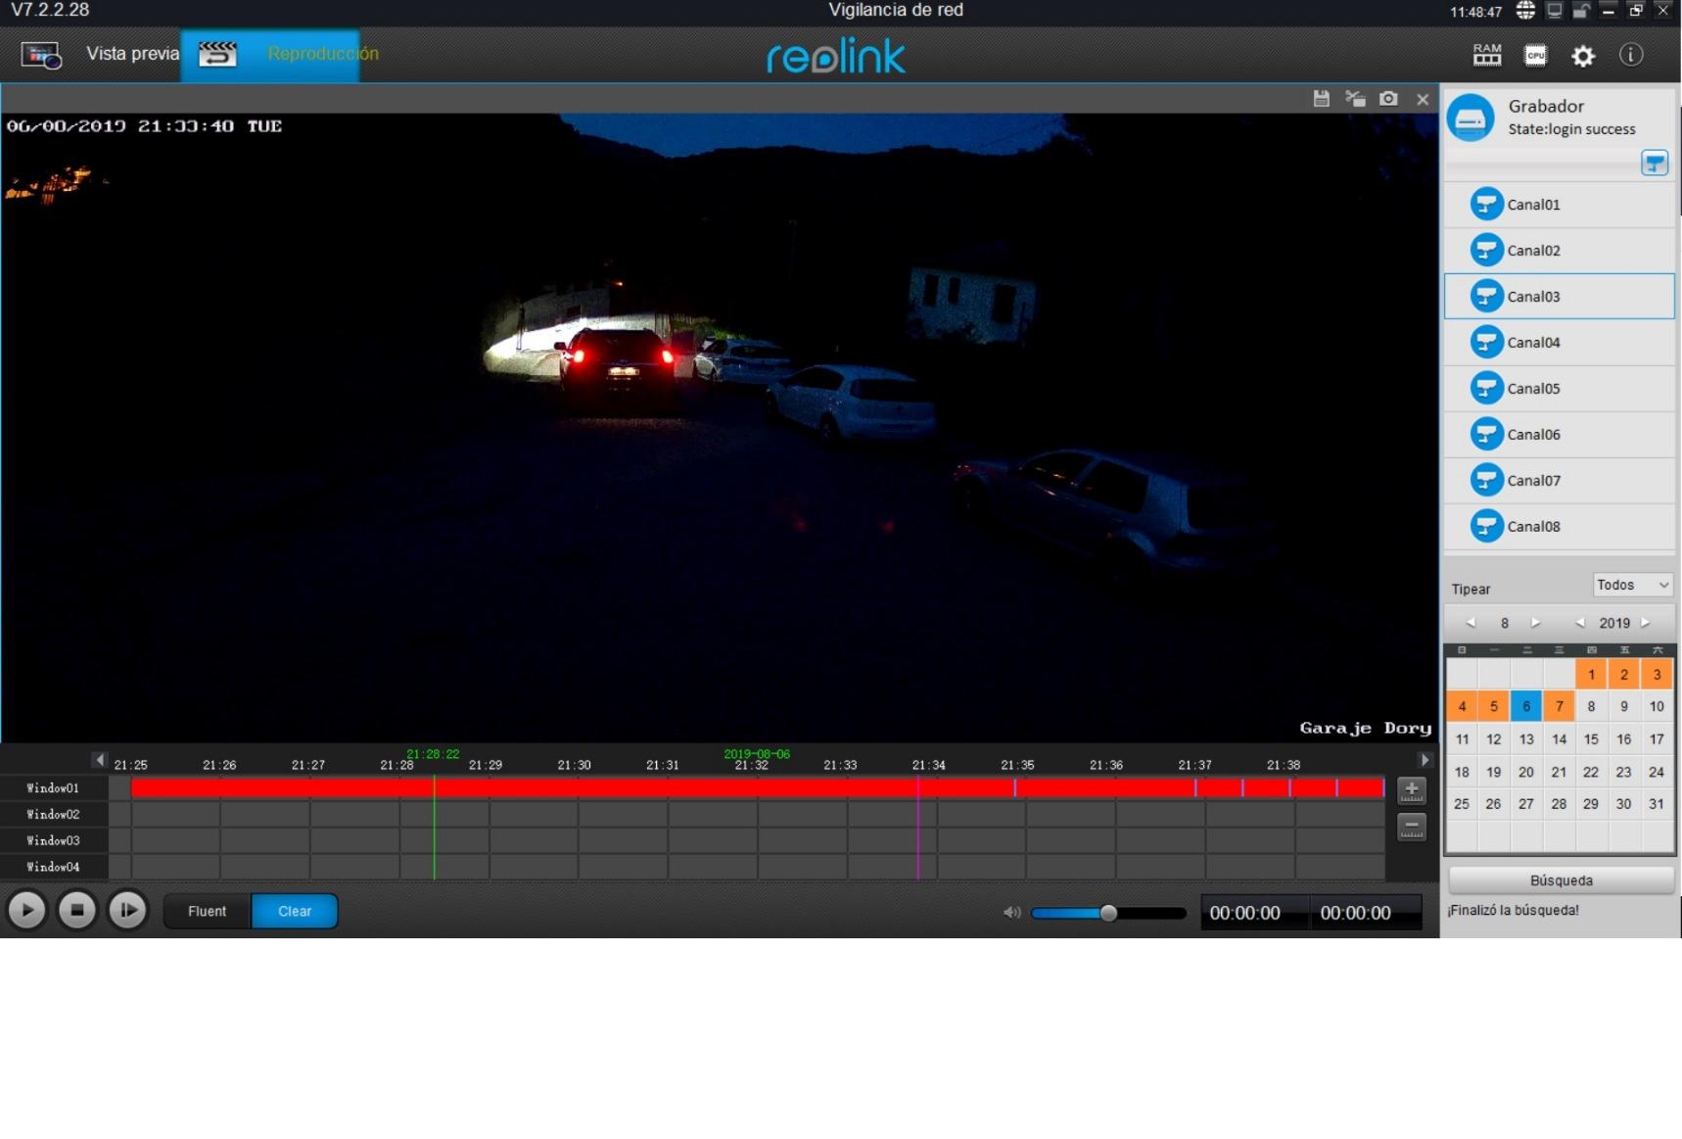The image size is (1682, 1139).
Task: Select day 1 in the calendar
Action: 1591,675
